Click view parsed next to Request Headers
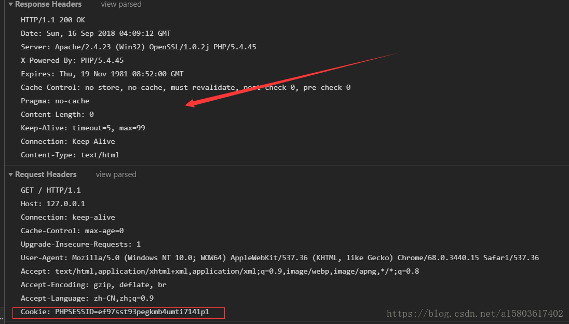Viewport: 569px width, 324px height. click(116, 174)
